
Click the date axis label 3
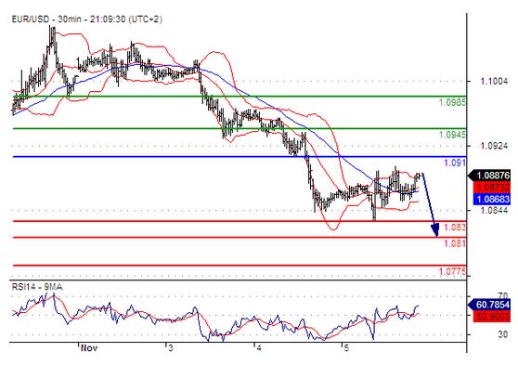170,348
